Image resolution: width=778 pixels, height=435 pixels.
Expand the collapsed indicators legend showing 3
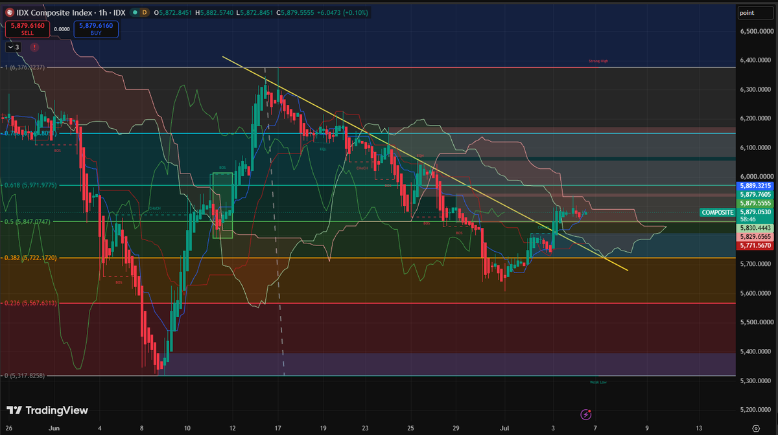tap(13, 47)
